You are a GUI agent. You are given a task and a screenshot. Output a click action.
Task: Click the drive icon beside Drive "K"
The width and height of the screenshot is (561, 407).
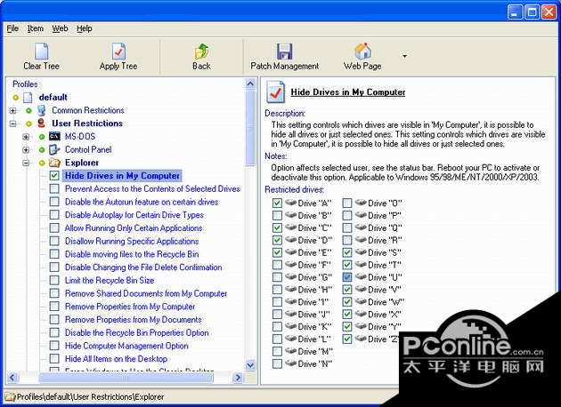click(x=290, y=326)
